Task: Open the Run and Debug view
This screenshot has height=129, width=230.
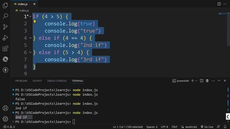Action: tap(5, 38)
